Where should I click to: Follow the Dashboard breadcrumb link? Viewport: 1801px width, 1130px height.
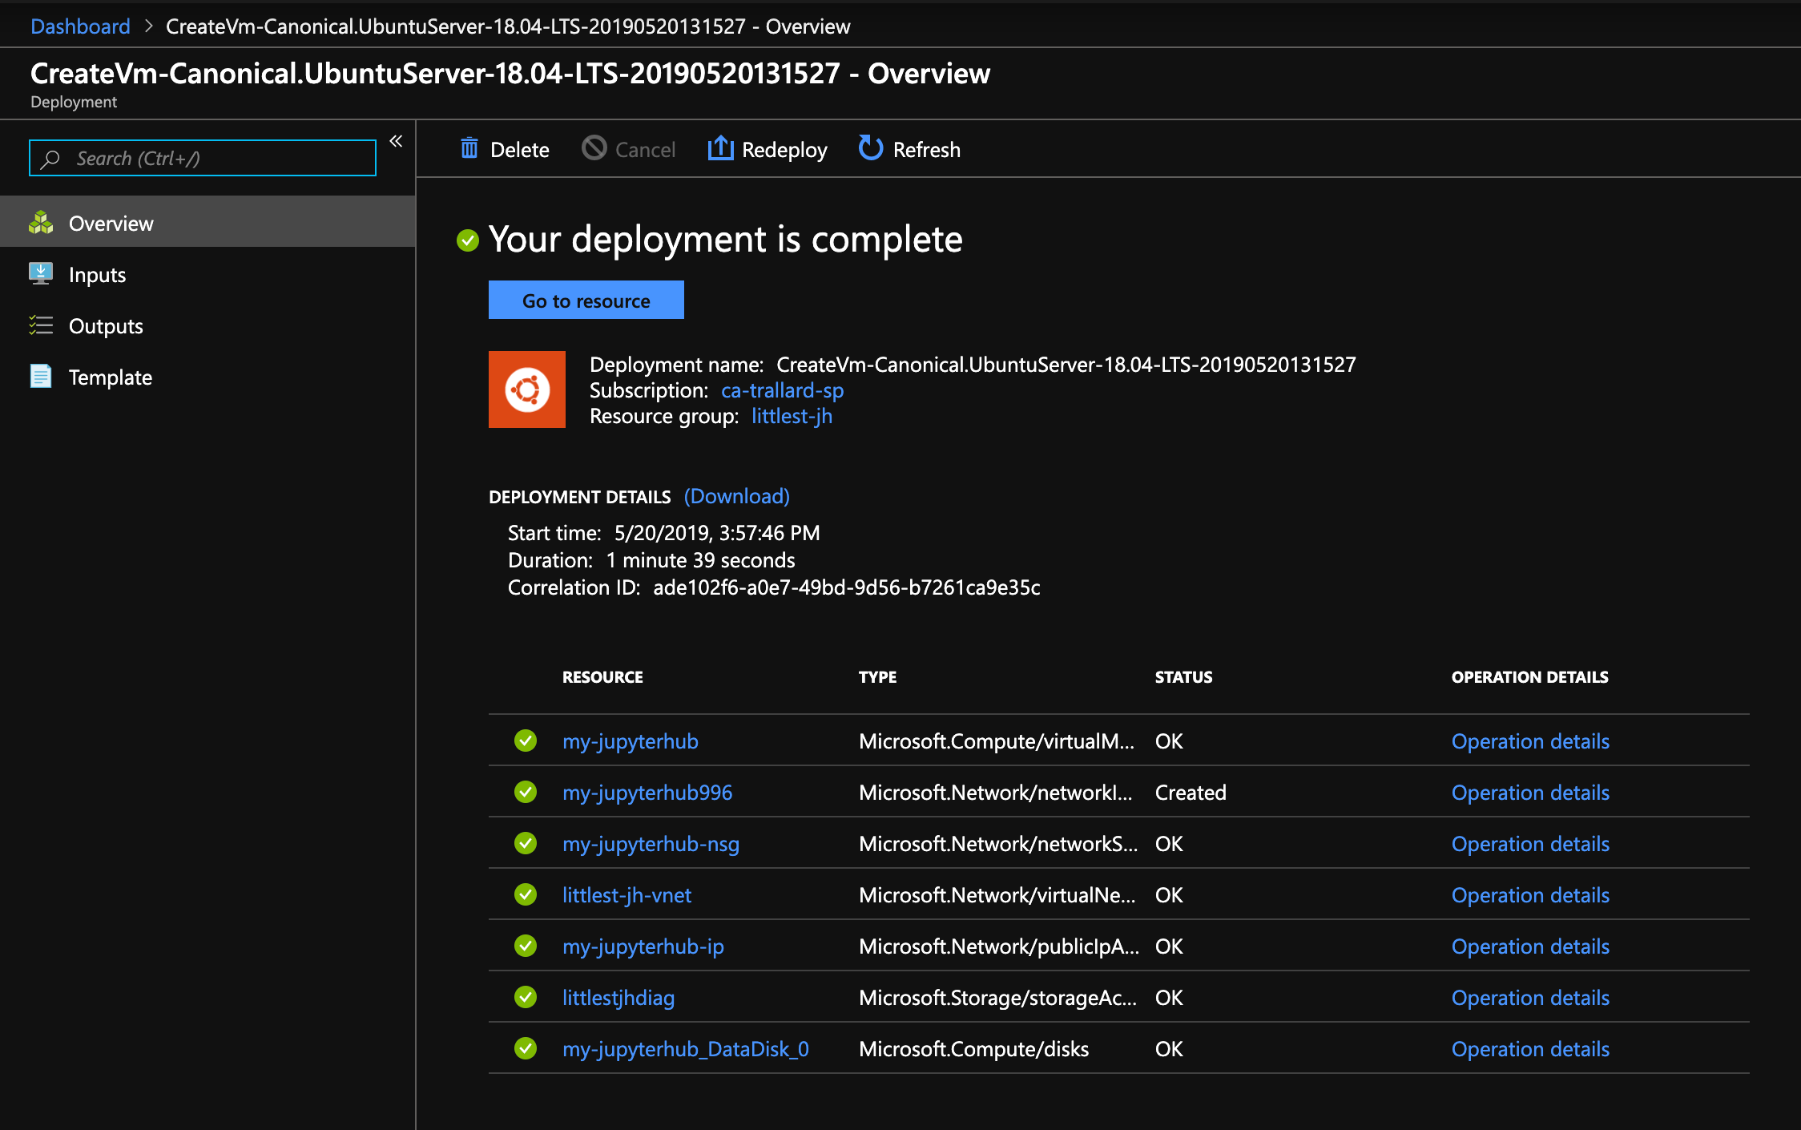80,26
